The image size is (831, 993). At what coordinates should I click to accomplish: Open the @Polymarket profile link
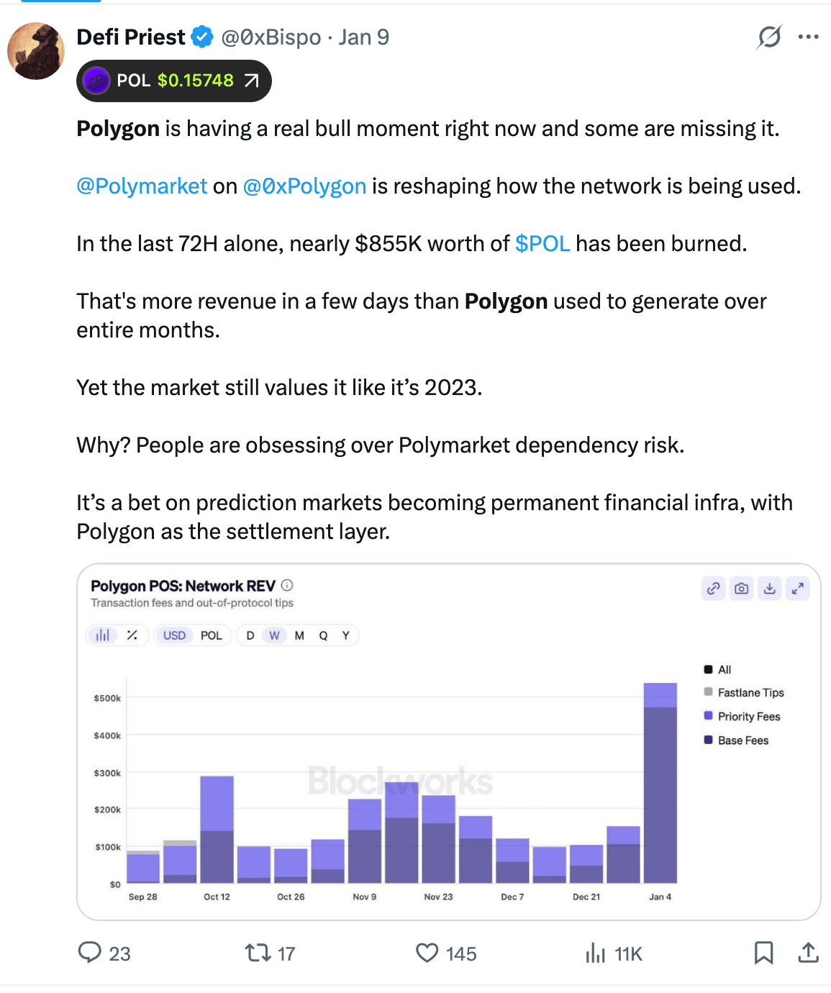(x=141, y=186)
